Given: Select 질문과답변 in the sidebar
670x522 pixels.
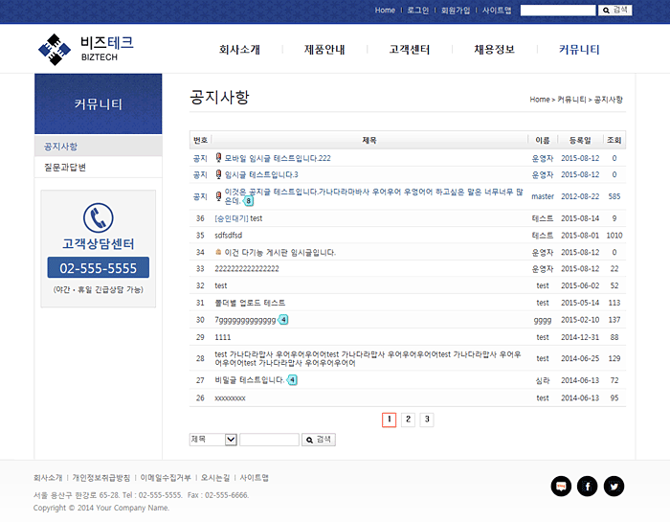Looking at the screenshot, I should (65, 168).
